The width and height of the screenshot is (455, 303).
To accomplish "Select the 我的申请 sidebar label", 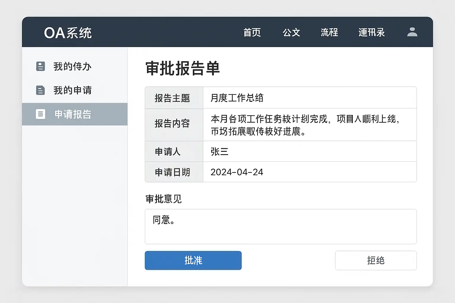I will click(72, 90).
